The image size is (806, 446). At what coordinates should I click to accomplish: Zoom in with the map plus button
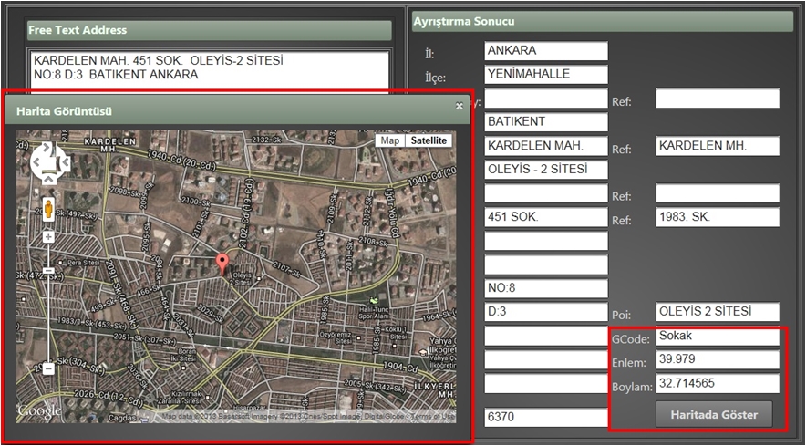click(x=48, y=236)
